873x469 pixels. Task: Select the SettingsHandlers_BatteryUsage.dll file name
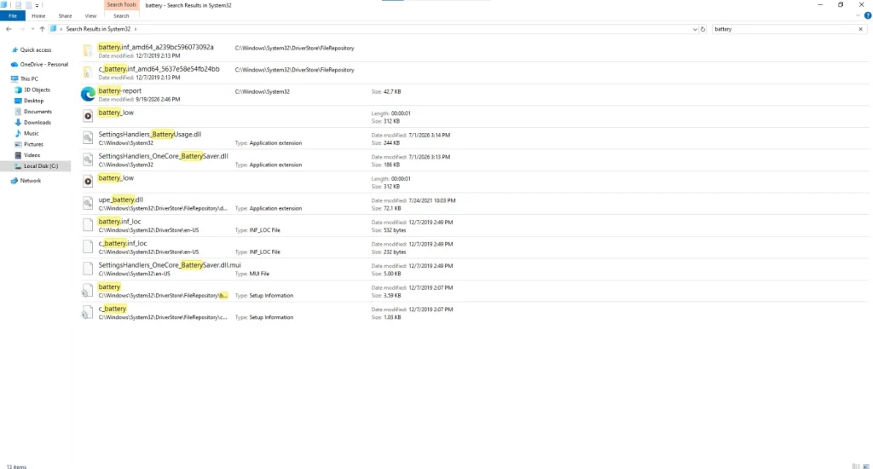click(150, 134)
